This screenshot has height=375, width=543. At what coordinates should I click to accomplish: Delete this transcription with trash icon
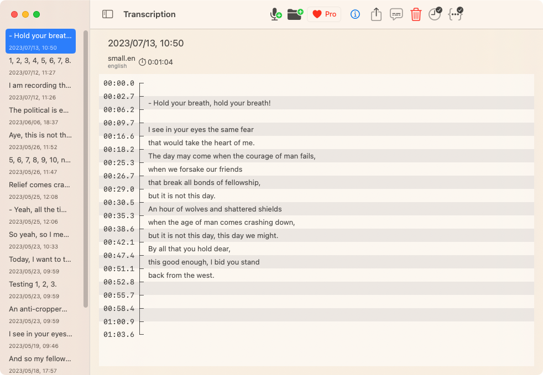click(x=416, y=14)
